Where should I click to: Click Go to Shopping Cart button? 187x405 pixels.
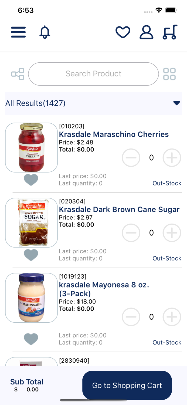click(127, 385)
